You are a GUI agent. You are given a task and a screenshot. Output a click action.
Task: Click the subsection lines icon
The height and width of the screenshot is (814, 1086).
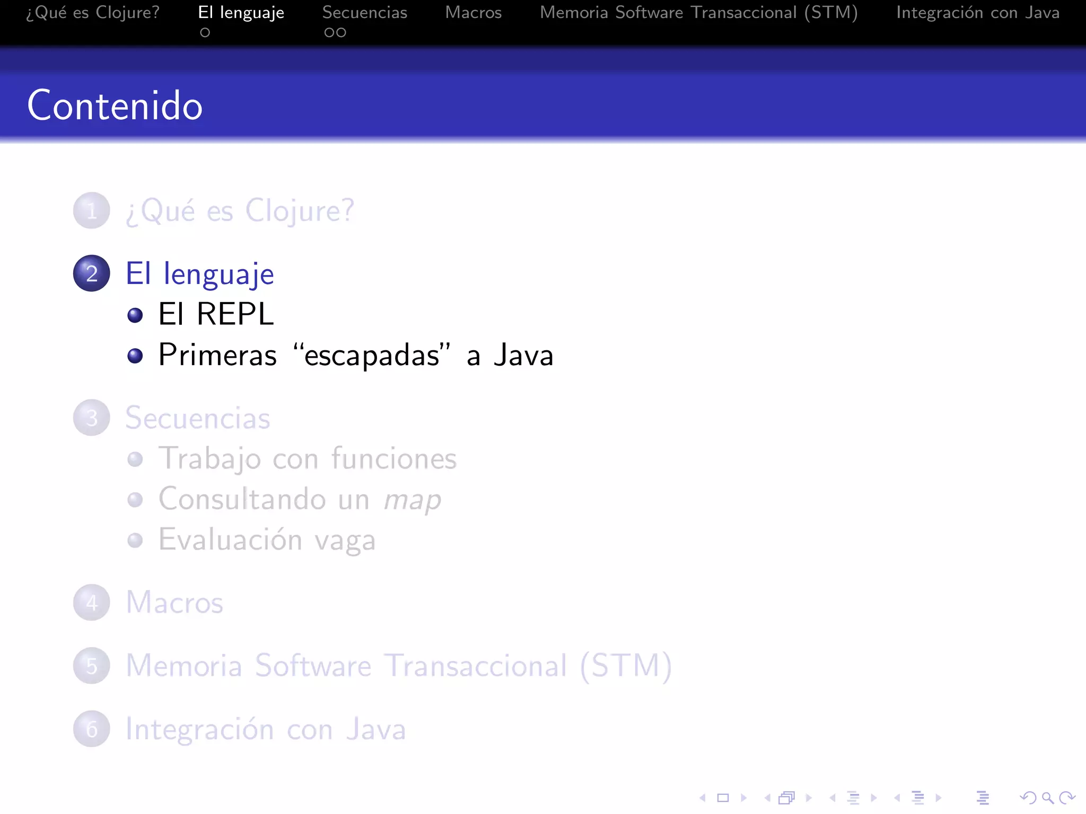tap(853, 798)
